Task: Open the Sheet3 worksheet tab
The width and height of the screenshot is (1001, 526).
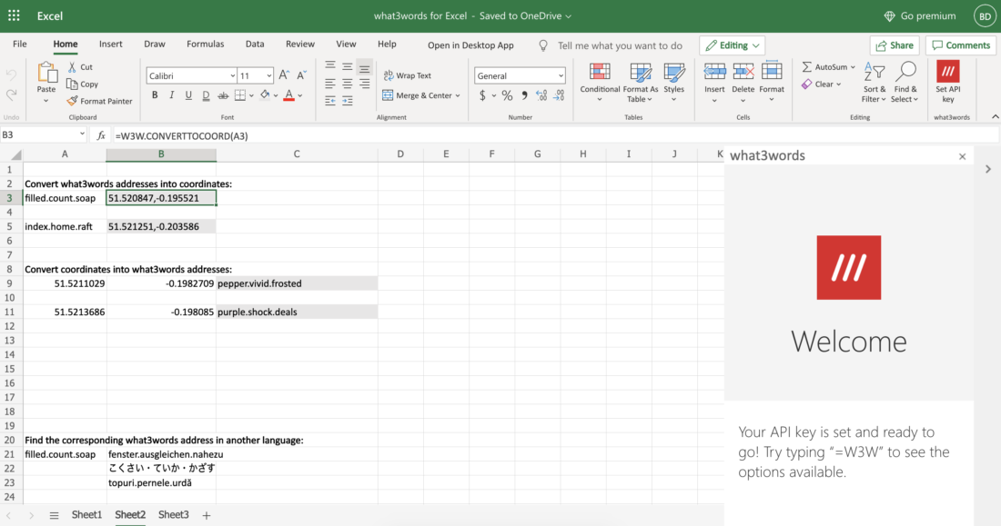Action: click(174, 514)
